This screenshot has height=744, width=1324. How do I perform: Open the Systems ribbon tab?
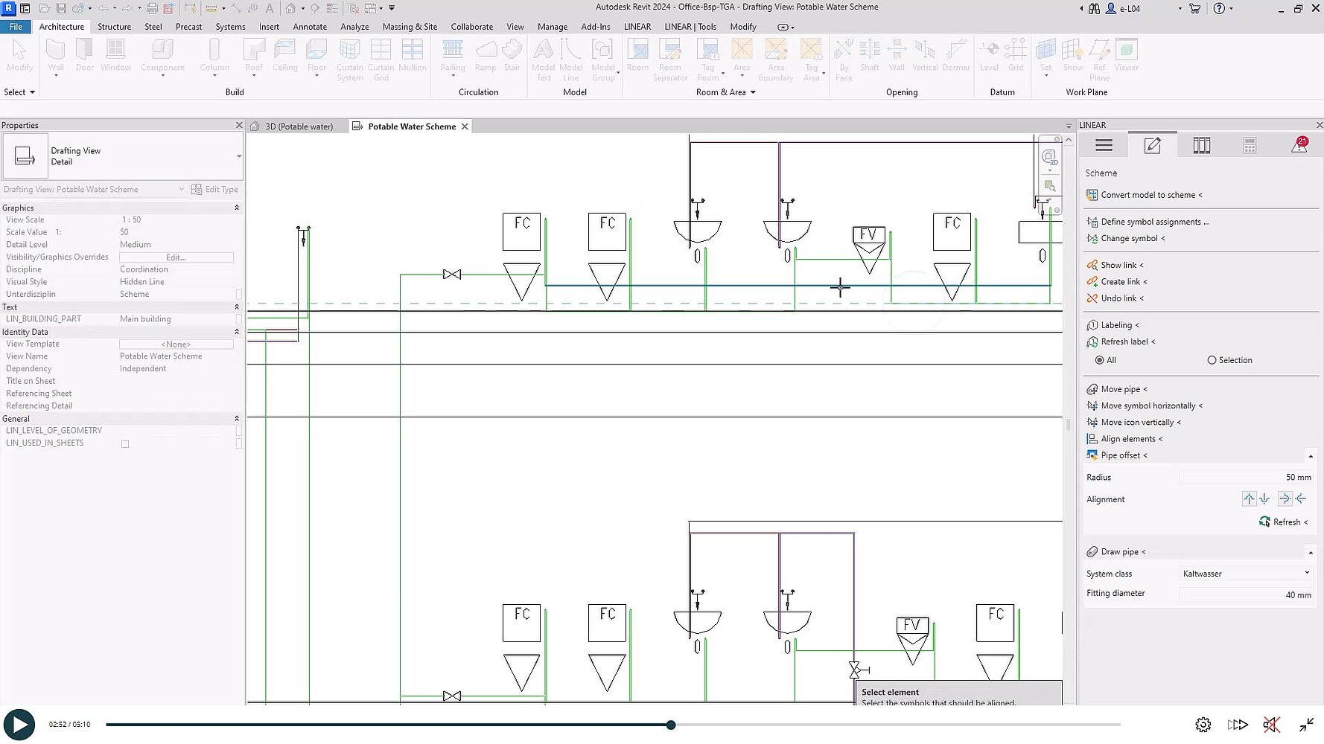point(230,26)
